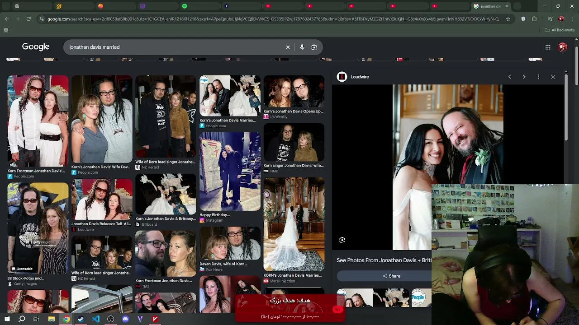Open the Google account profile picture
579x325 pixels.
563,47
